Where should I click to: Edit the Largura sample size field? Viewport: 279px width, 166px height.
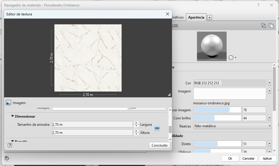click(x=92, y=124)
